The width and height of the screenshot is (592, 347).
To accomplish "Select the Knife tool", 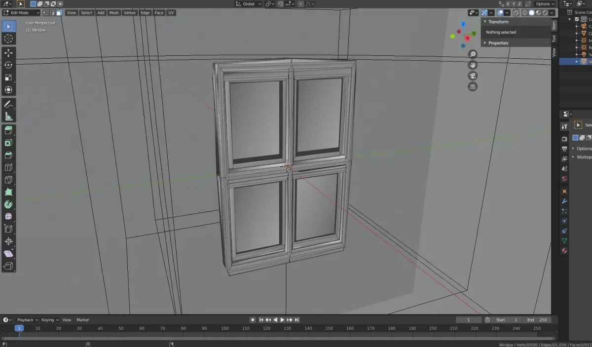I will pos(9,180).
